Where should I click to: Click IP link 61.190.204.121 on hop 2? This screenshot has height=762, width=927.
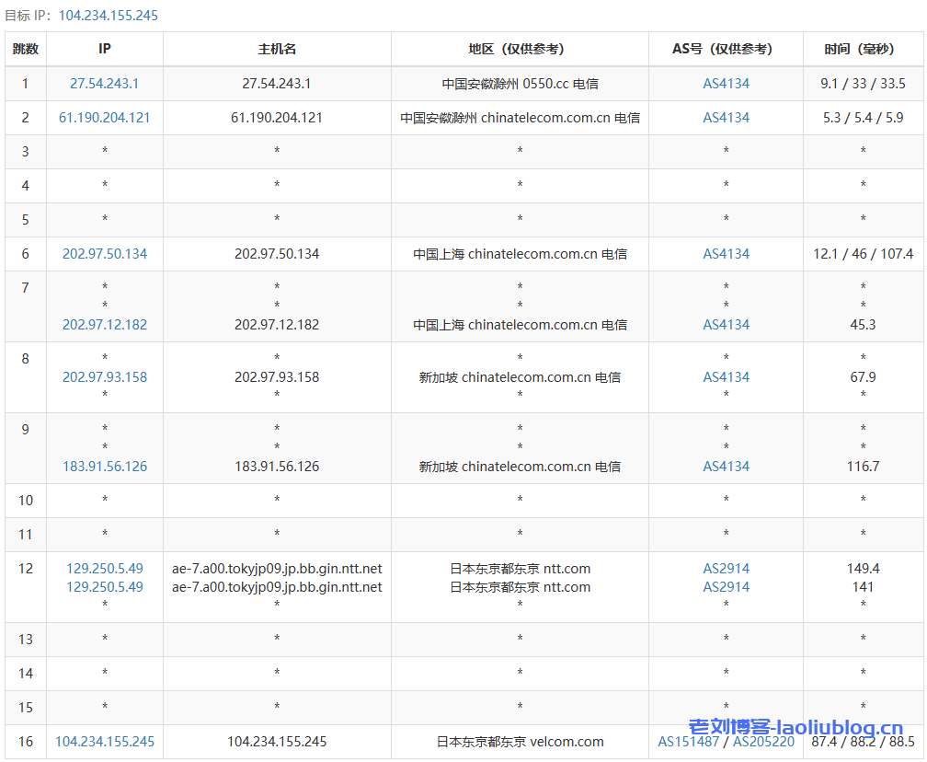(x=104, y=117)
